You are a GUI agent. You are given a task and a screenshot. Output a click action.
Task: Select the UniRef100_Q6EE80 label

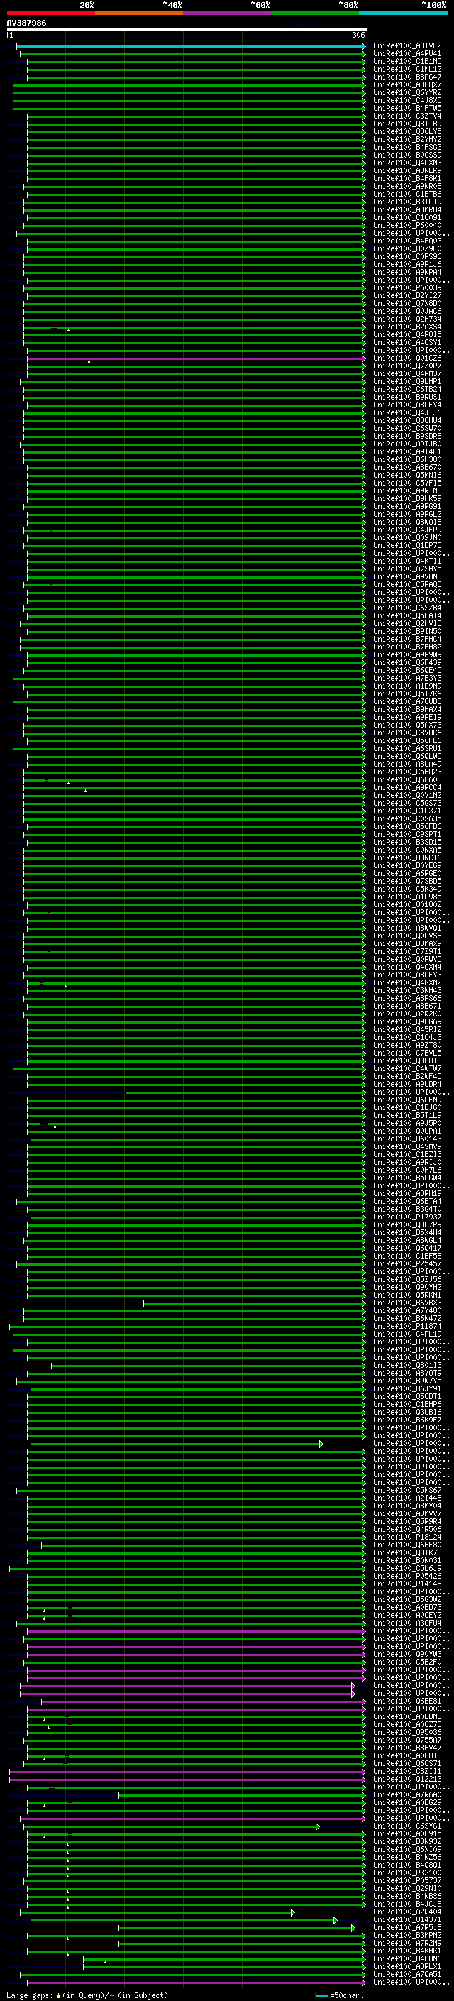coord(406,1545)
